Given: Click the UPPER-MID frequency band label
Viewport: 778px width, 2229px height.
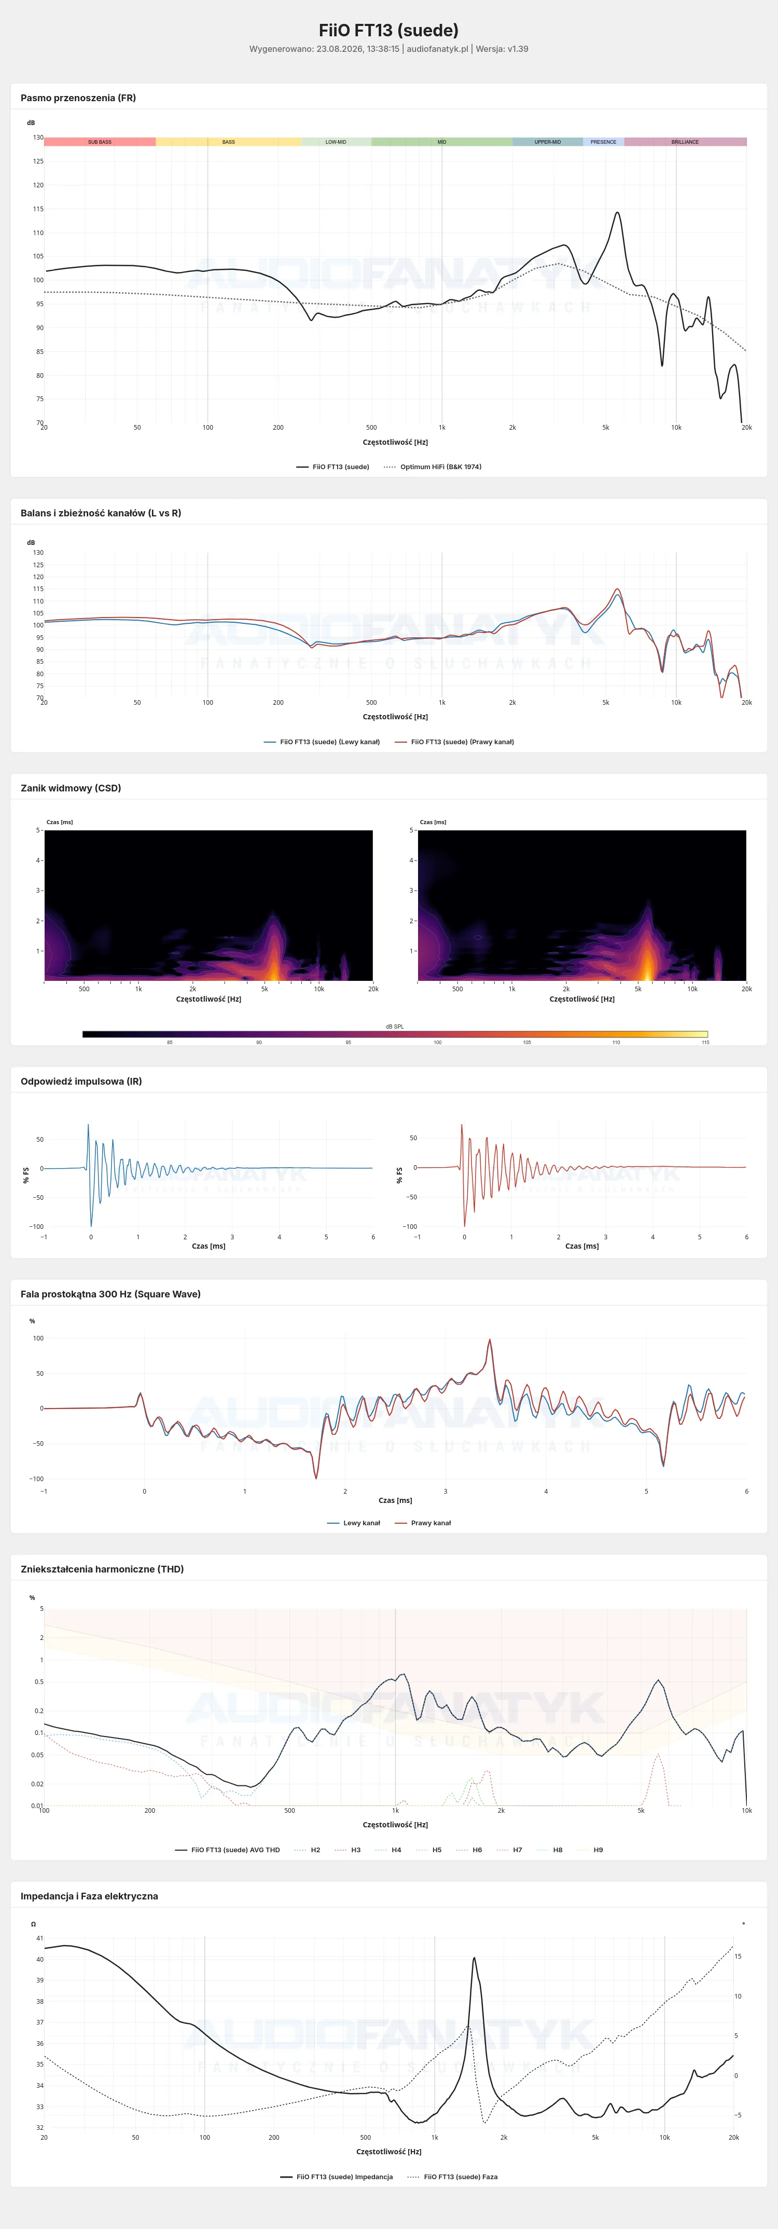Looking at the screenshot, I should [x=547, y=142].
